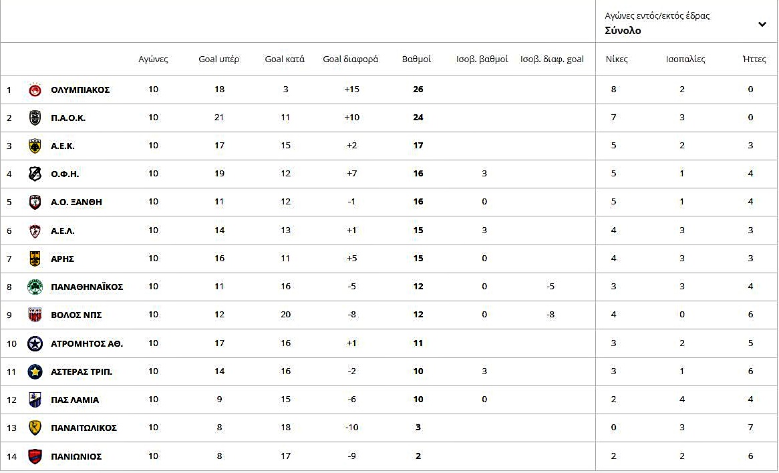Click the Π.Α.Ο.Κ. team logo

point(35,118)
